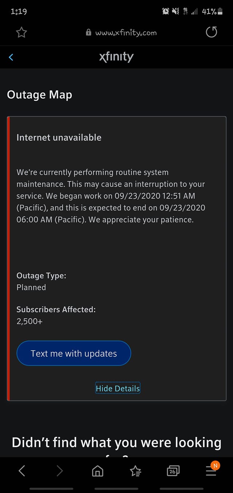The height and width of the screenshot is (493, 233).
Task: Tap the www.xfinity.com address bar
Action: pos(122,32)
